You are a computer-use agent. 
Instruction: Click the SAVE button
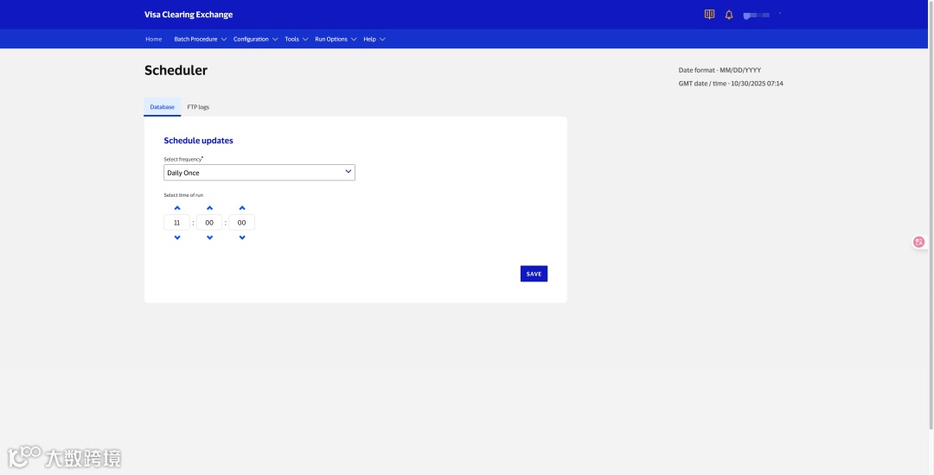point(534,274)
